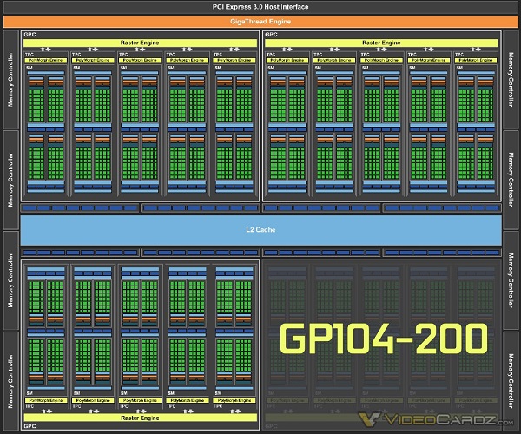Click the yellow GP104-200 label
Screen dimensions: 521x434
[x=384, y=339]
